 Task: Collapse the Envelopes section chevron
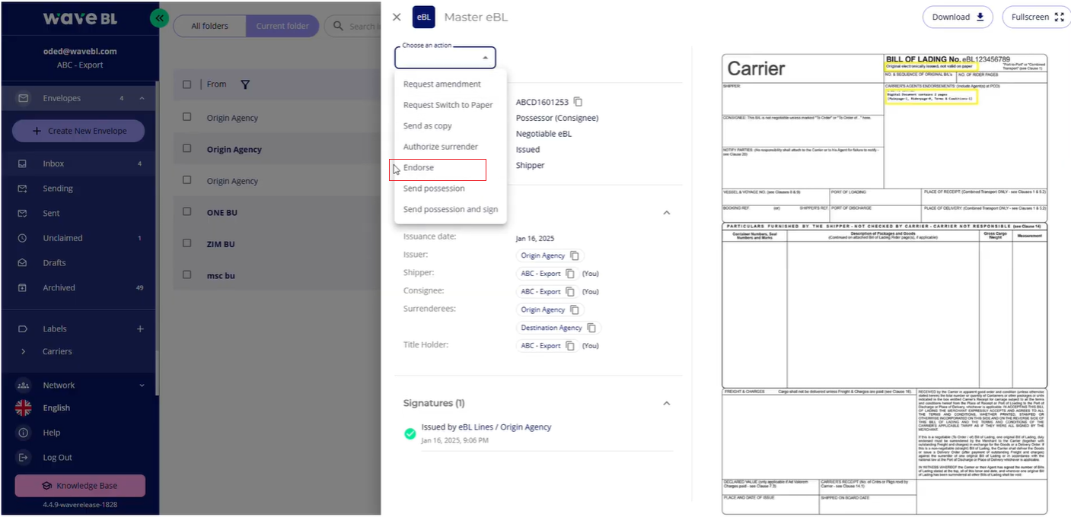pyautogui.click(x=142, y=98)
